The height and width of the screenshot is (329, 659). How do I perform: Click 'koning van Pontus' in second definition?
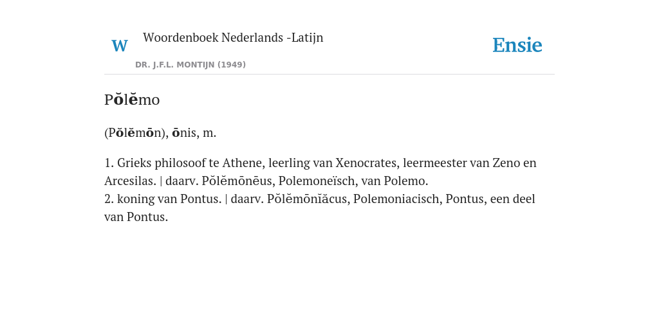coord(169,199)
